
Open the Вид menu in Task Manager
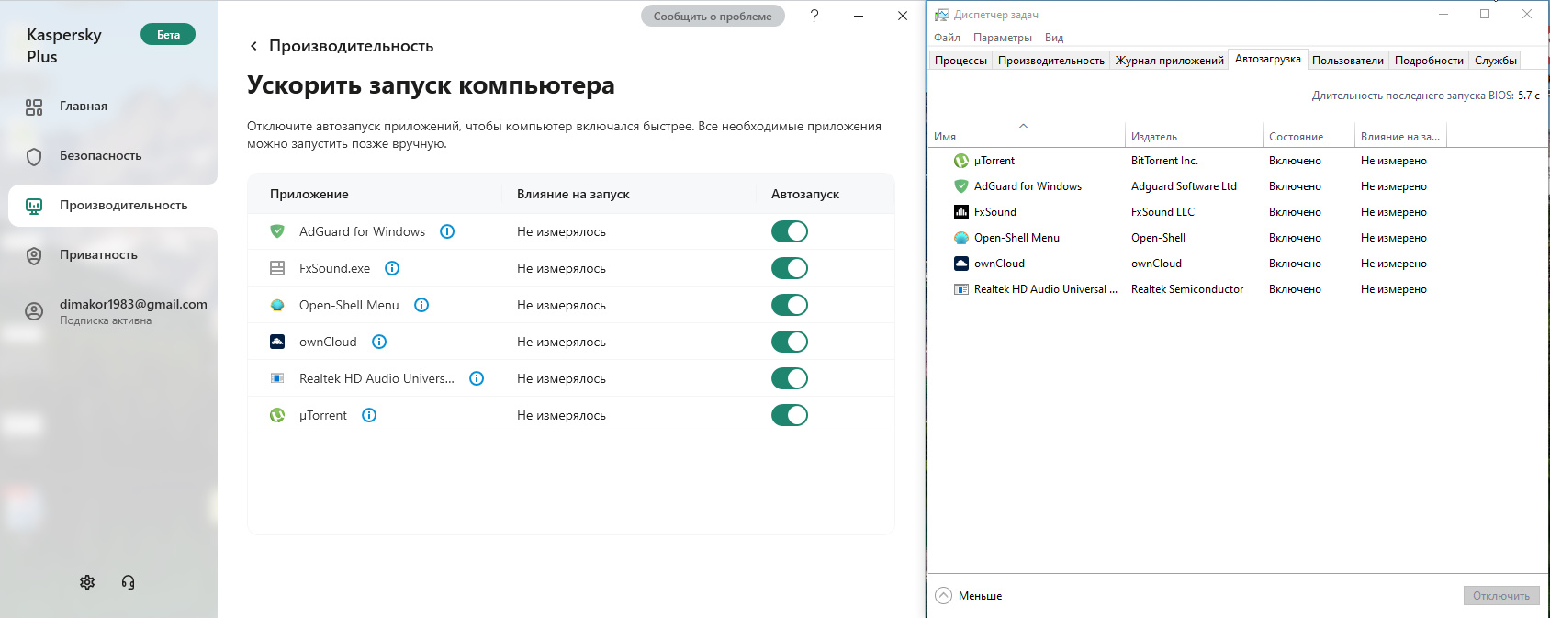1054,38
